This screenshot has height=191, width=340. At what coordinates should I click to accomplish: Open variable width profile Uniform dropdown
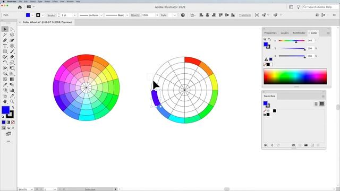(101, 15)
